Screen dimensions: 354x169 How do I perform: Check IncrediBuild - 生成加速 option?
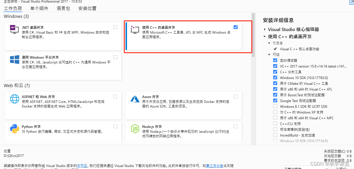(x=275, y=135)
